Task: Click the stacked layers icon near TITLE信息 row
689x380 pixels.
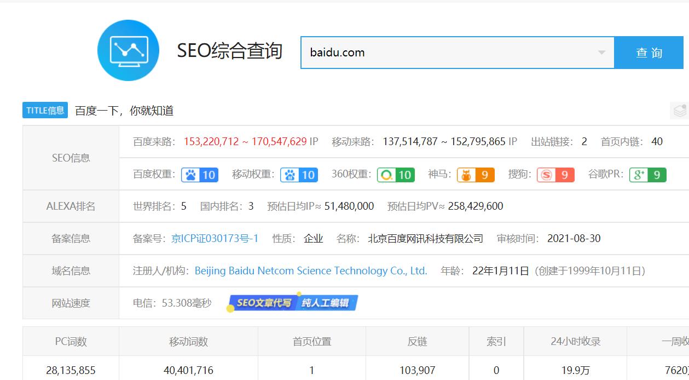Action: [680, 110]
